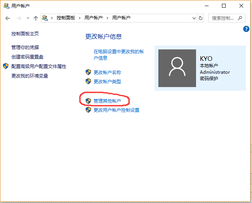Minimize the 用户帐户 window

coord(207,6)
